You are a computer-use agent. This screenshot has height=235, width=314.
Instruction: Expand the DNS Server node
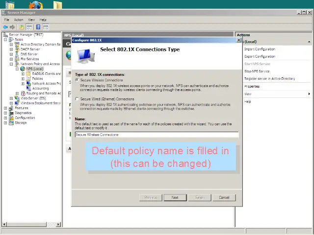coord(11,54)
